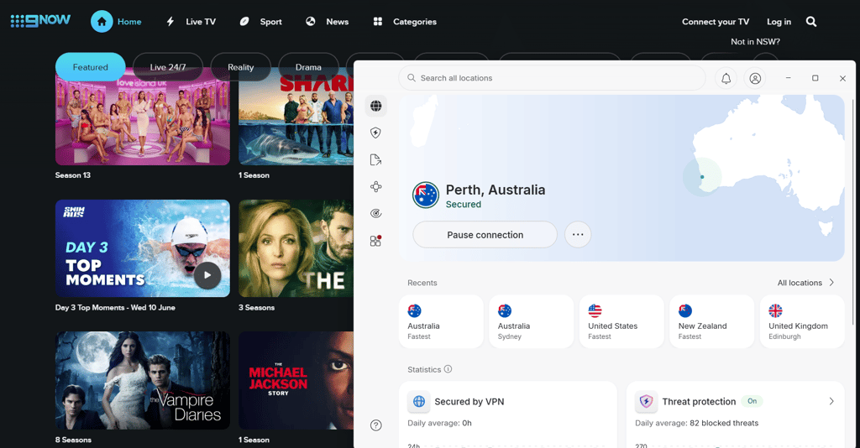The image size is (860, 448).
Task: Connect to recent United Kingdom Edinburgh
Action: 802,321
